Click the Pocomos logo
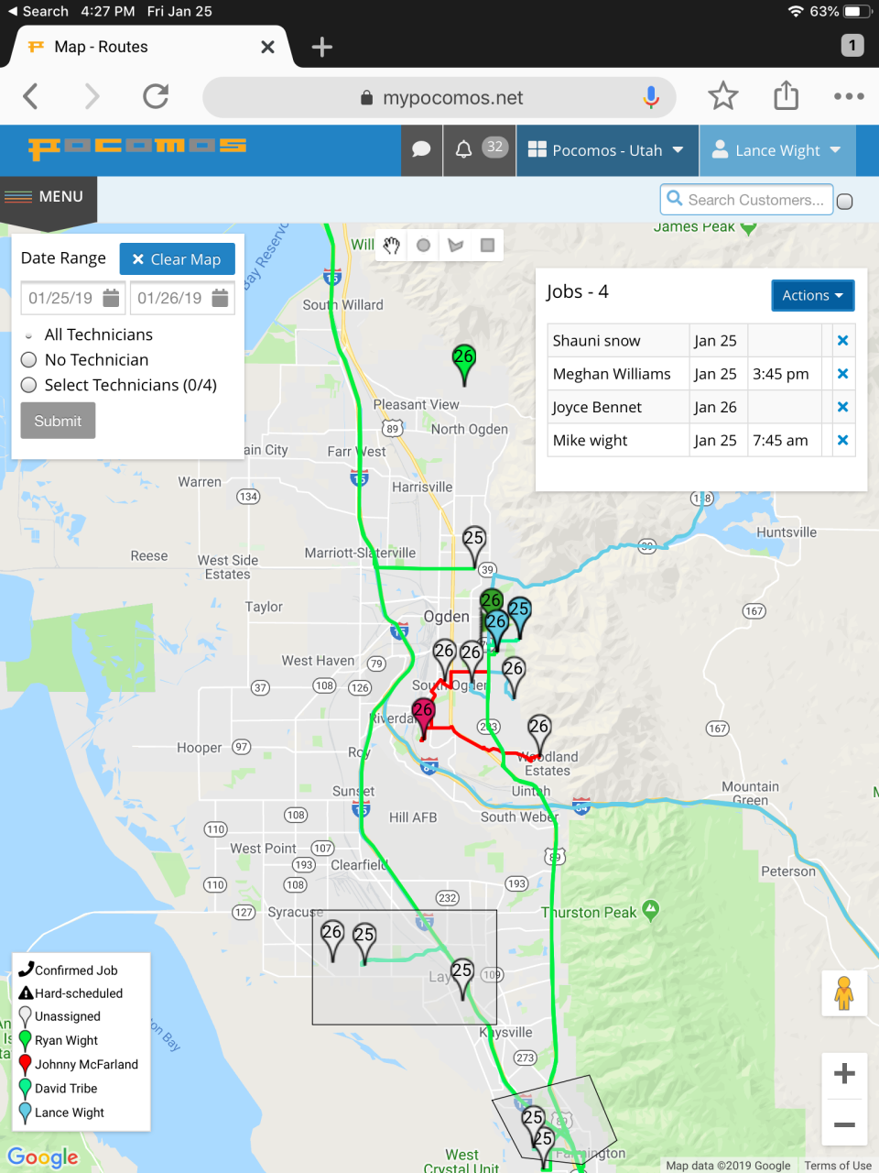Image resolution: width=879 pixels, height=1173 pixels. (x=136, y=147)
